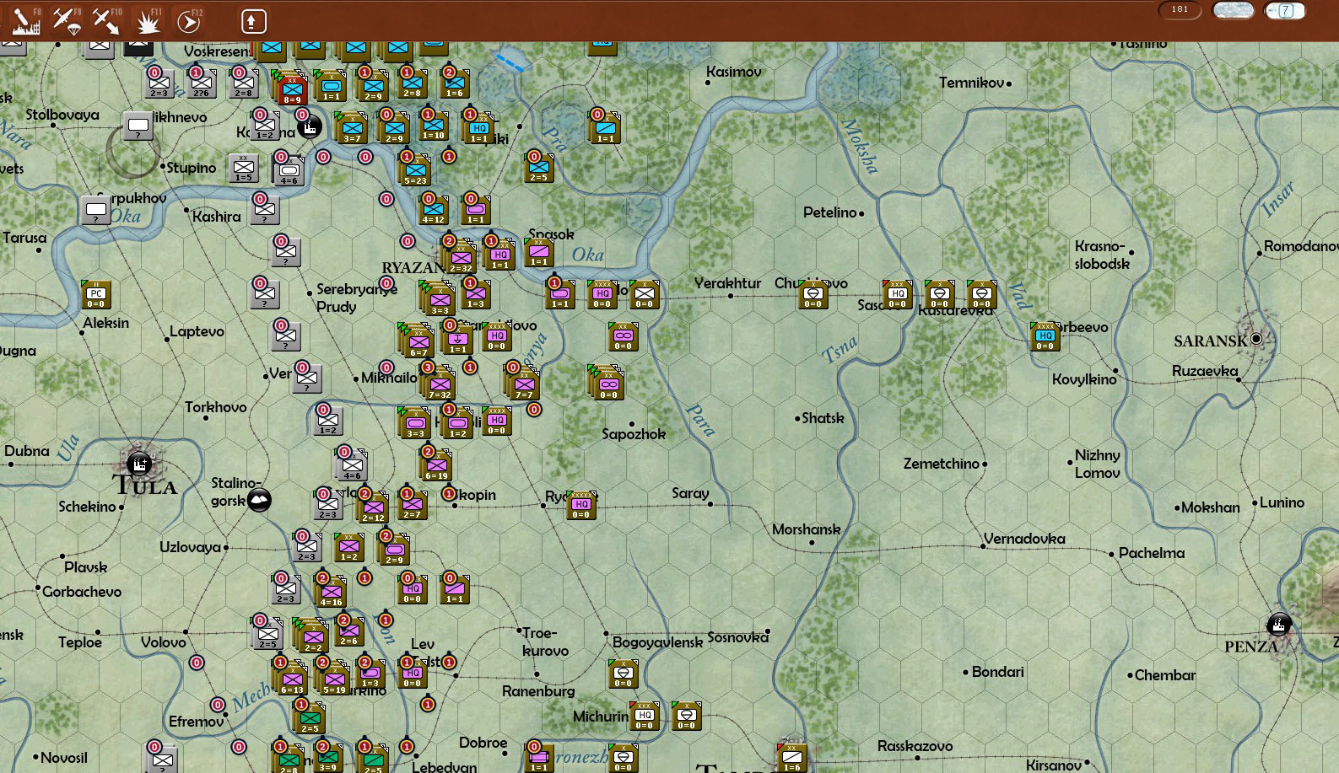Screen dimensions: 1339x773
Task: Select the HQ counter beside Michurinsk
Action: [x=645, y=716]
